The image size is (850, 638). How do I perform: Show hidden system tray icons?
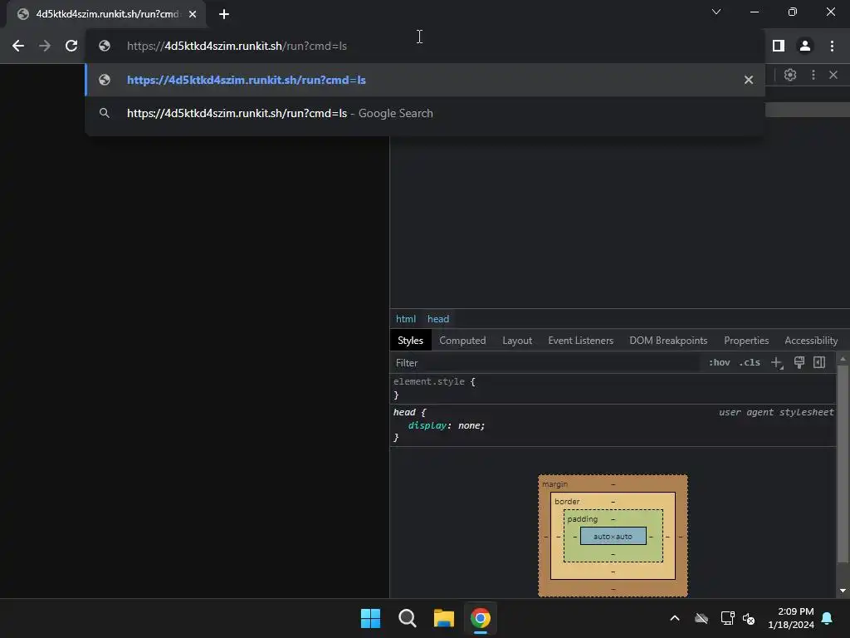[x=675, y=618]
